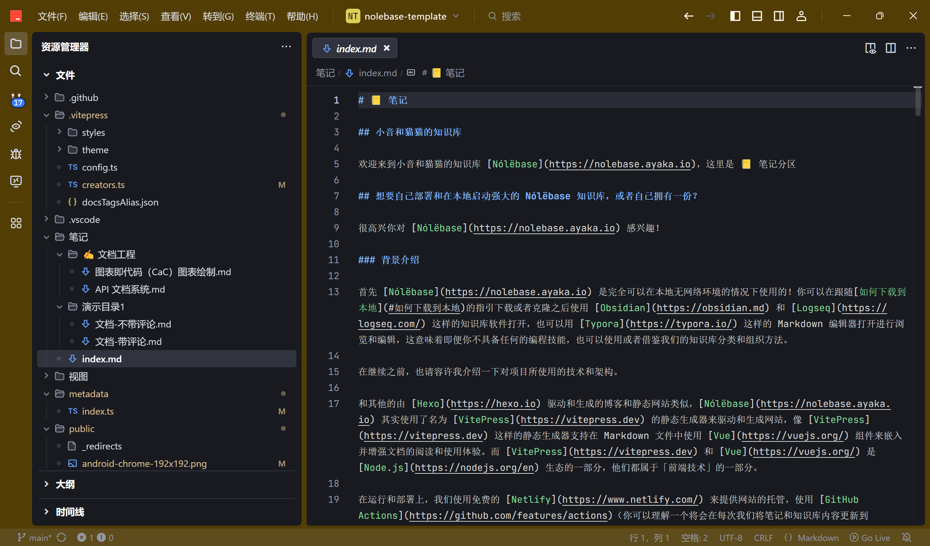Click index.md in the breadcrumb
The height and width of the screenshot is (546, 930).
[x=377, y=73]
